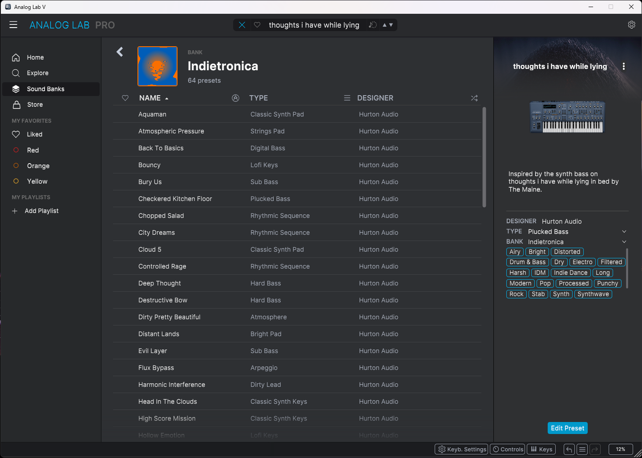This screenshot has width=642, height=458.
Task: Toggle the Bright tag
Action: click(x=537, y=252)
